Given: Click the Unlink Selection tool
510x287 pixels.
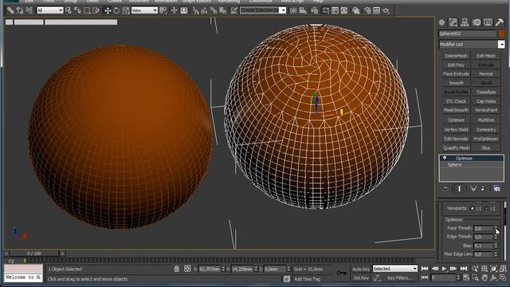Looking at the screenshot, I should tap(20, 10).
